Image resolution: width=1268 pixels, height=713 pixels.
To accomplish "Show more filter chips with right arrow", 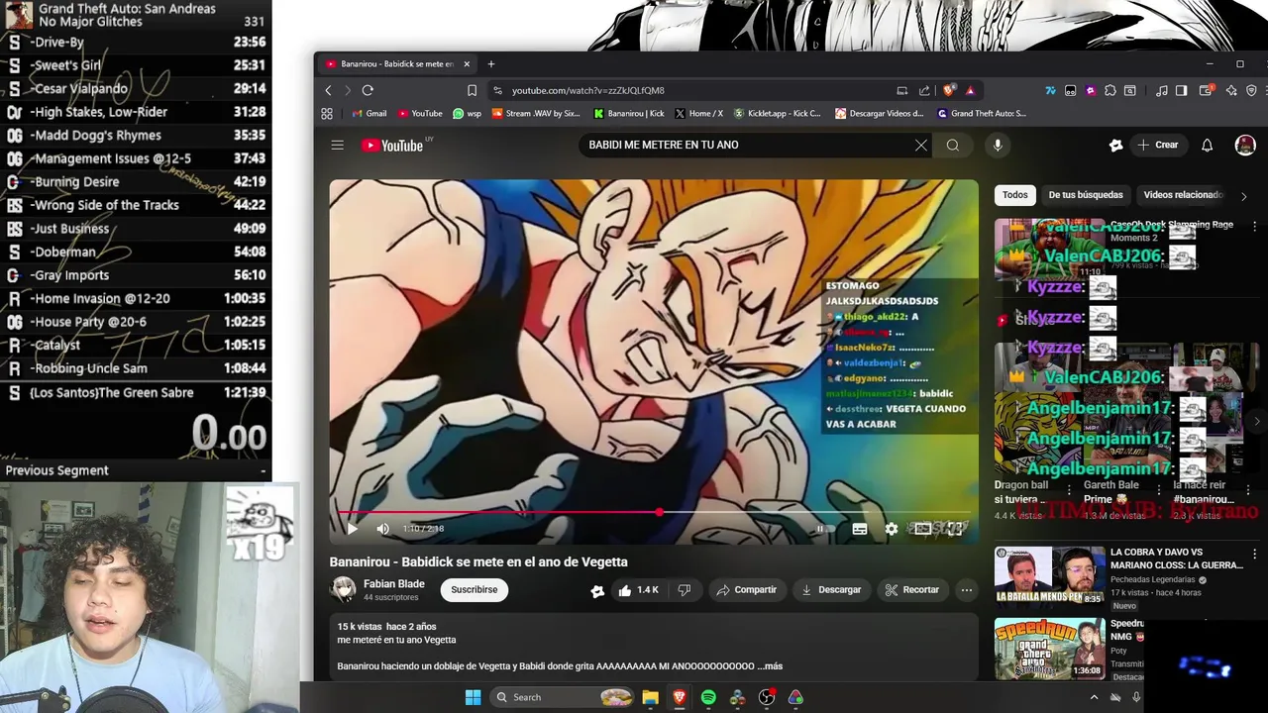I will [1244, 196].
